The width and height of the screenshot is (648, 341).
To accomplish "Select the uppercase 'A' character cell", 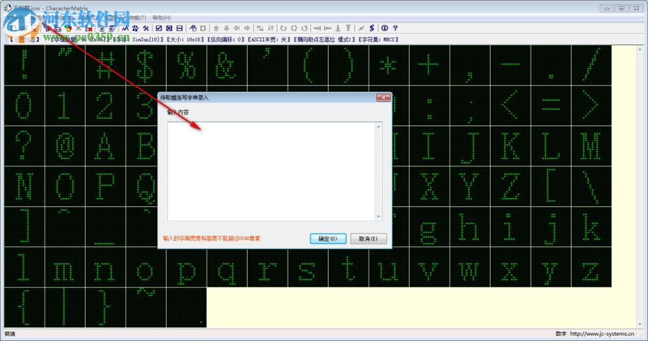I will (106, 146).
